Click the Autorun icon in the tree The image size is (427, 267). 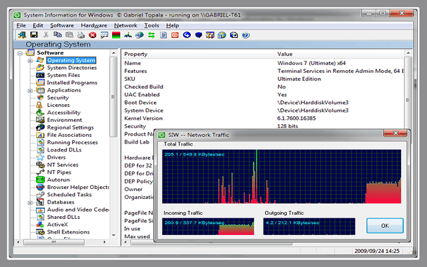[39, 180]
